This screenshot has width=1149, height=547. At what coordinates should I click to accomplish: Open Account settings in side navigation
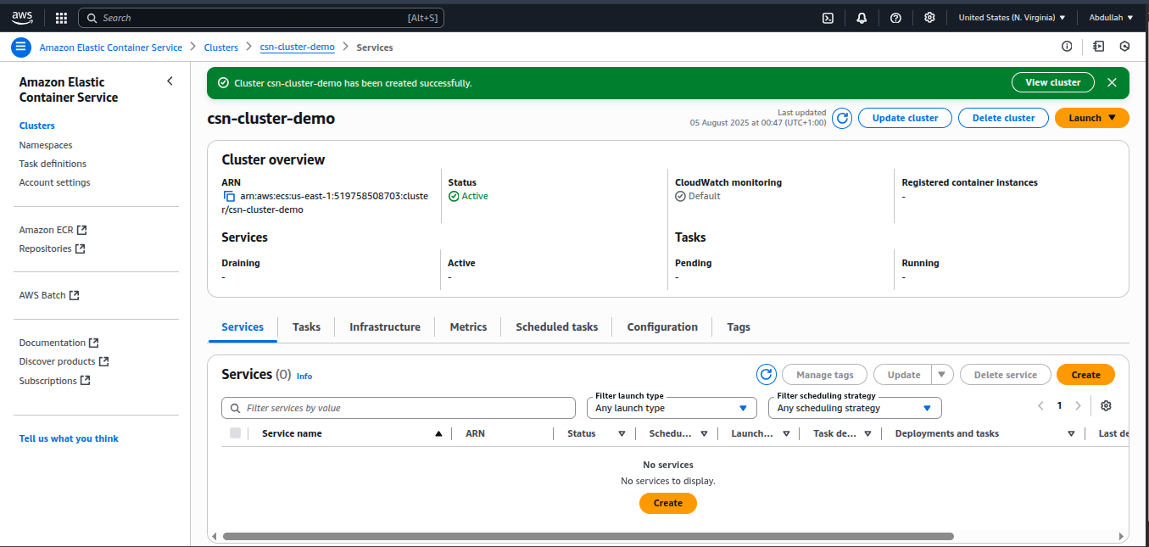54,182
